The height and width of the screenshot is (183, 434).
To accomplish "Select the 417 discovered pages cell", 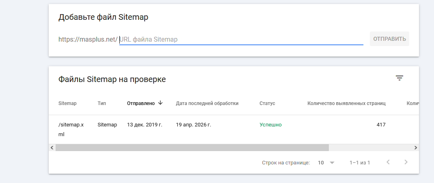I will (x=381, y=125).
